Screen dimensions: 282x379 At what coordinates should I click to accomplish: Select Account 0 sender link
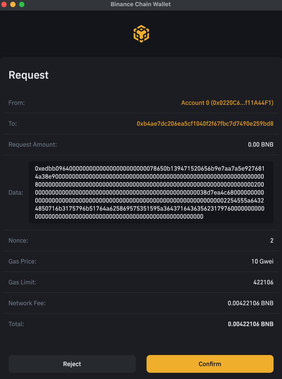227,103
